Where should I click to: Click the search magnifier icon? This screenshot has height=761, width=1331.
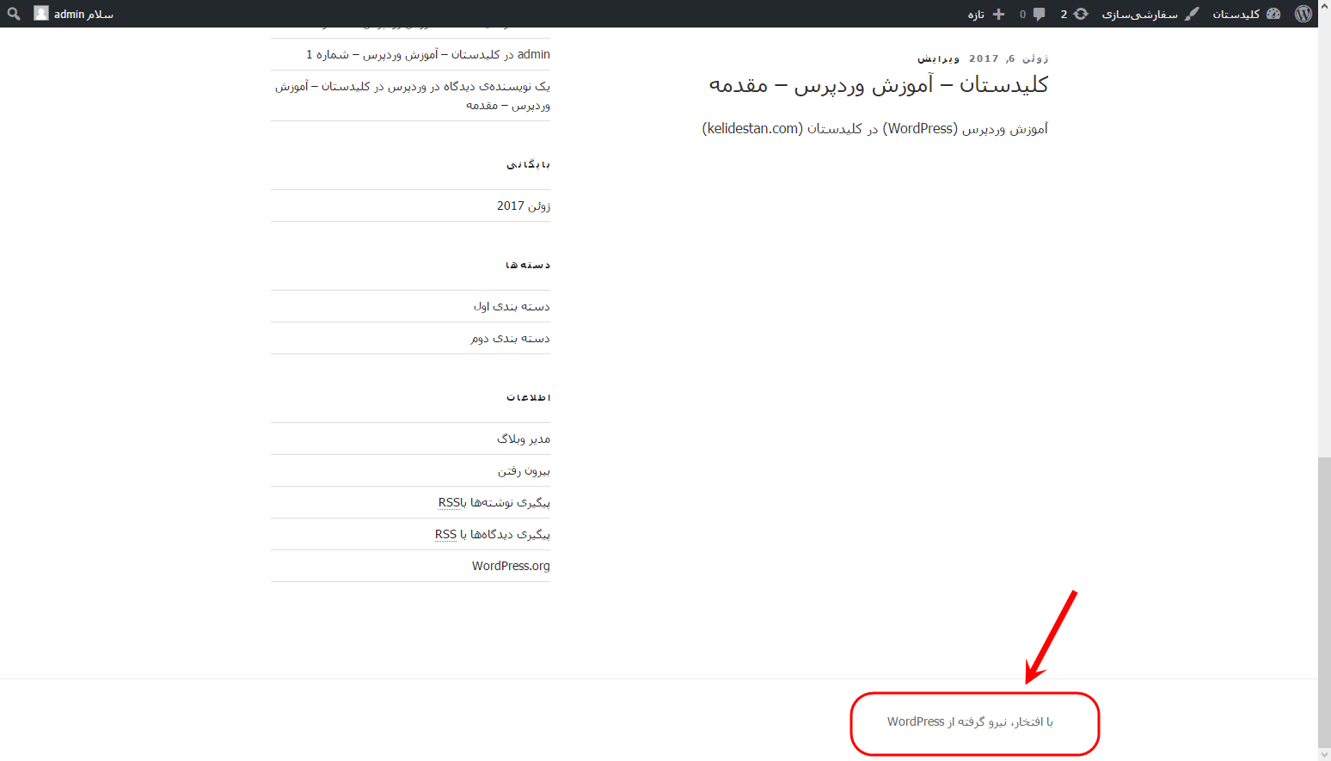[14, 14]
